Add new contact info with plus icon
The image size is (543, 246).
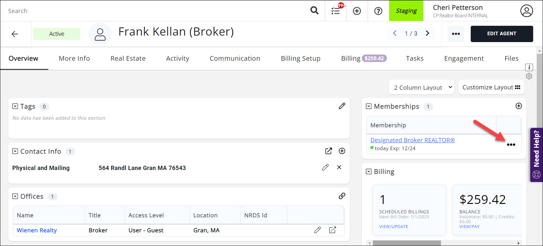[342, 151]
